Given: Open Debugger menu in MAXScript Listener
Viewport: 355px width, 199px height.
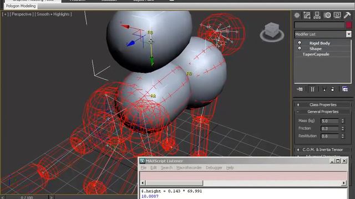Looking at the screenshot, I should point(214,167).
